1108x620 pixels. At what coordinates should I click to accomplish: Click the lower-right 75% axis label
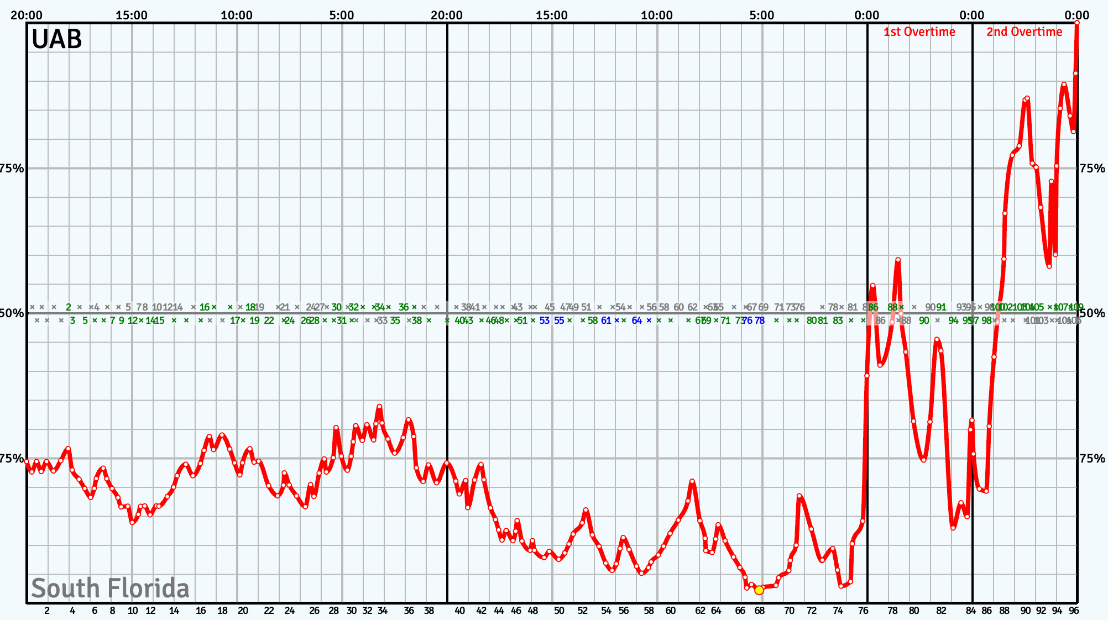click(x=1092, y=459)
